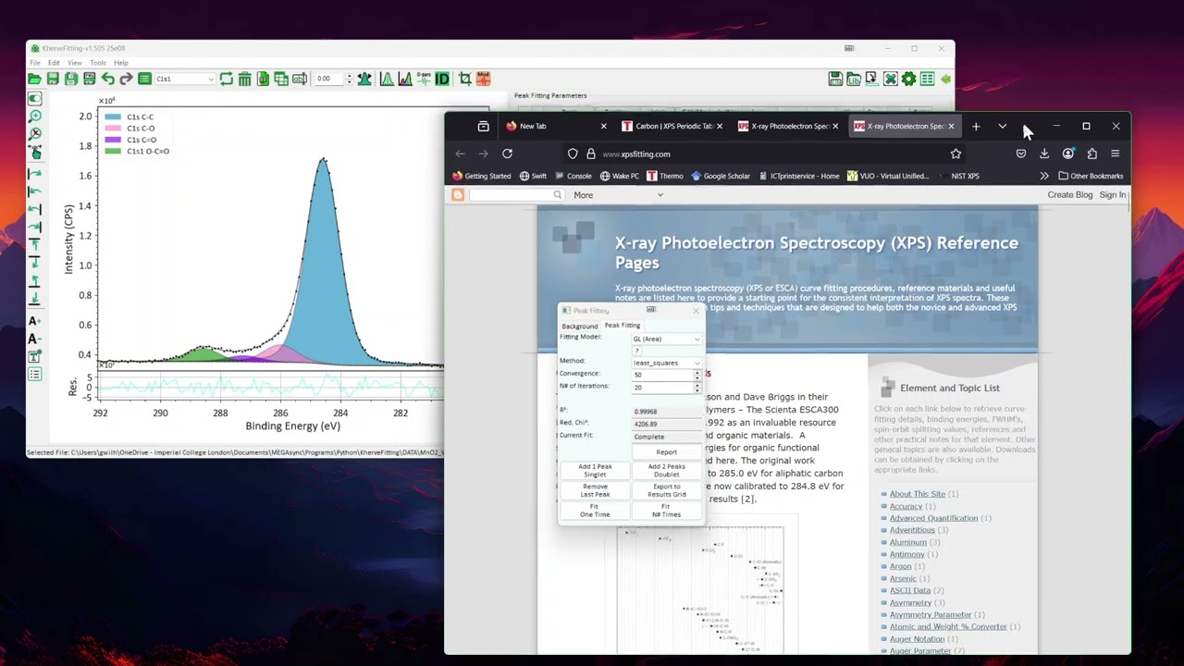Switch to the Carbon XPS Periodic Table tab
The image size is (1184, 666).
point(672,126)
